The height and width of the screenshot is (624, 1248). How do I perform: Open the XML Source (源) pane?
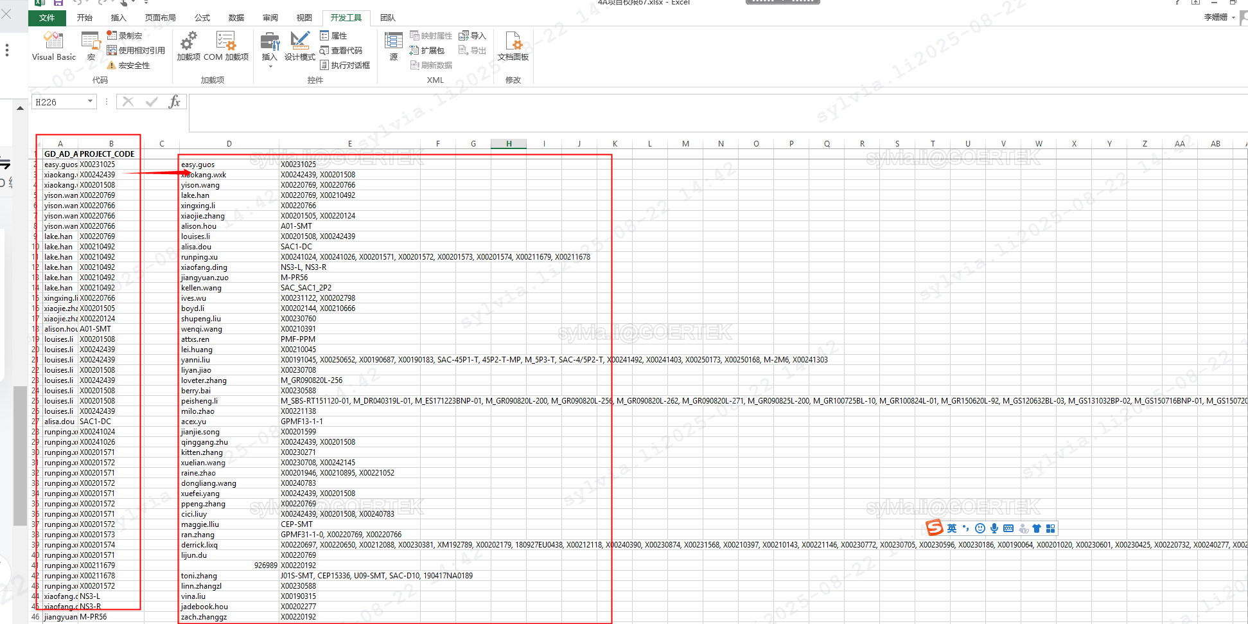click(x=394, y=46)
